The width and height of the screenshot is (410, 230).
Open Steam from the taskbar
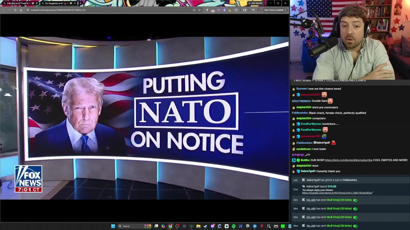click(205, 226)
